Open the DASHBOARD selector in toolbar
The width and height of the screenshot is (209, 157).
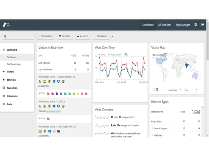(101, 36)
